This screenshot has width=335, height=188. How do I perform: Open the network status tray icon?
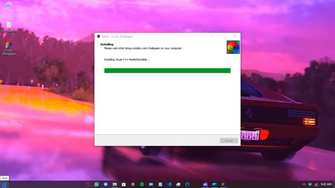pos(316,184)
